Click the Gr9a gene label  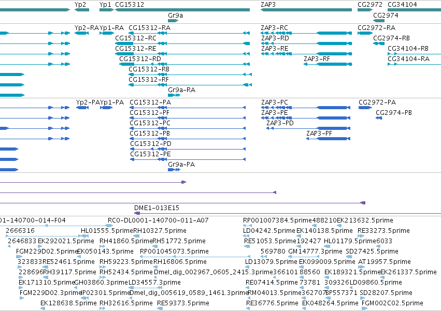175,16
